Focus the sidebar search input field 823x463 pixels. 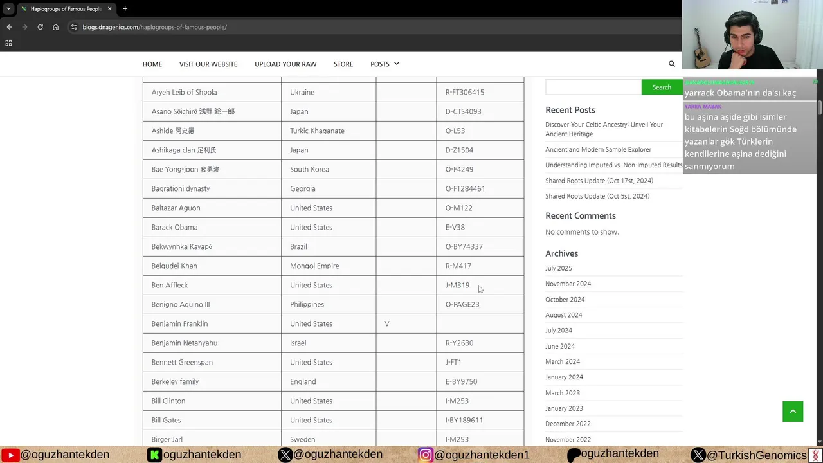593,87
